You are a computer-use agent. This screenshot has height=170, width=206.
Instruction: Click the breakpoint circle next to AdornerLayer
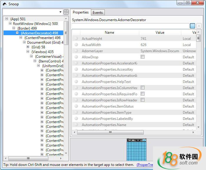tap(76, 51)
